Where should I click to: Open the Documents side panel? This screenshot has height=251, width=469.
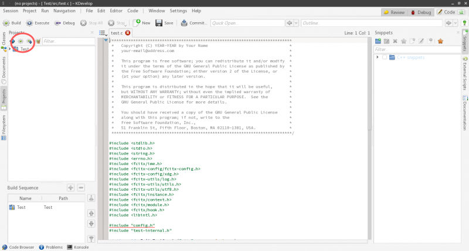[x=4, y=70]
